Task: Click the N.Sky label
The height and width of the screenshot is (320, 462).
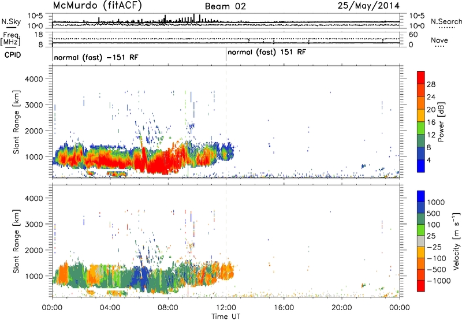Action: point(11,21)
